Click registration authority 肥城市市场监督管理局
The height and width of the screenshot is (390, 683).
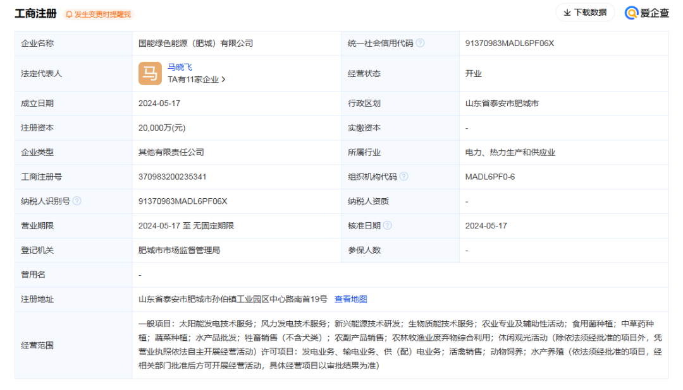click(179, 250)
